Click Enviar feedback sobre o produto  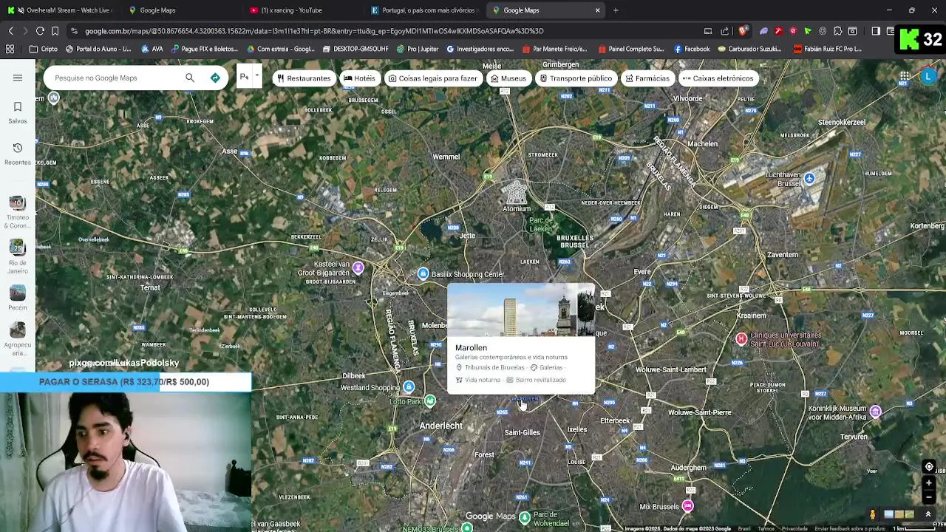(x=850, y=528)
